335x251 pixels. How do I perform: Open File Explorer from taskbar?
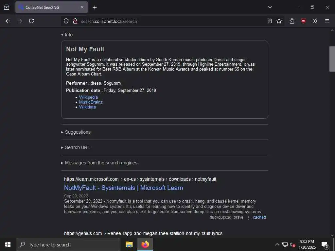pyautogui.click(x=129, y=244)
